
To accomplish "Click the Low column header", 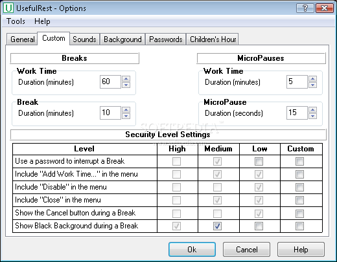I will [x=260, y=149].
